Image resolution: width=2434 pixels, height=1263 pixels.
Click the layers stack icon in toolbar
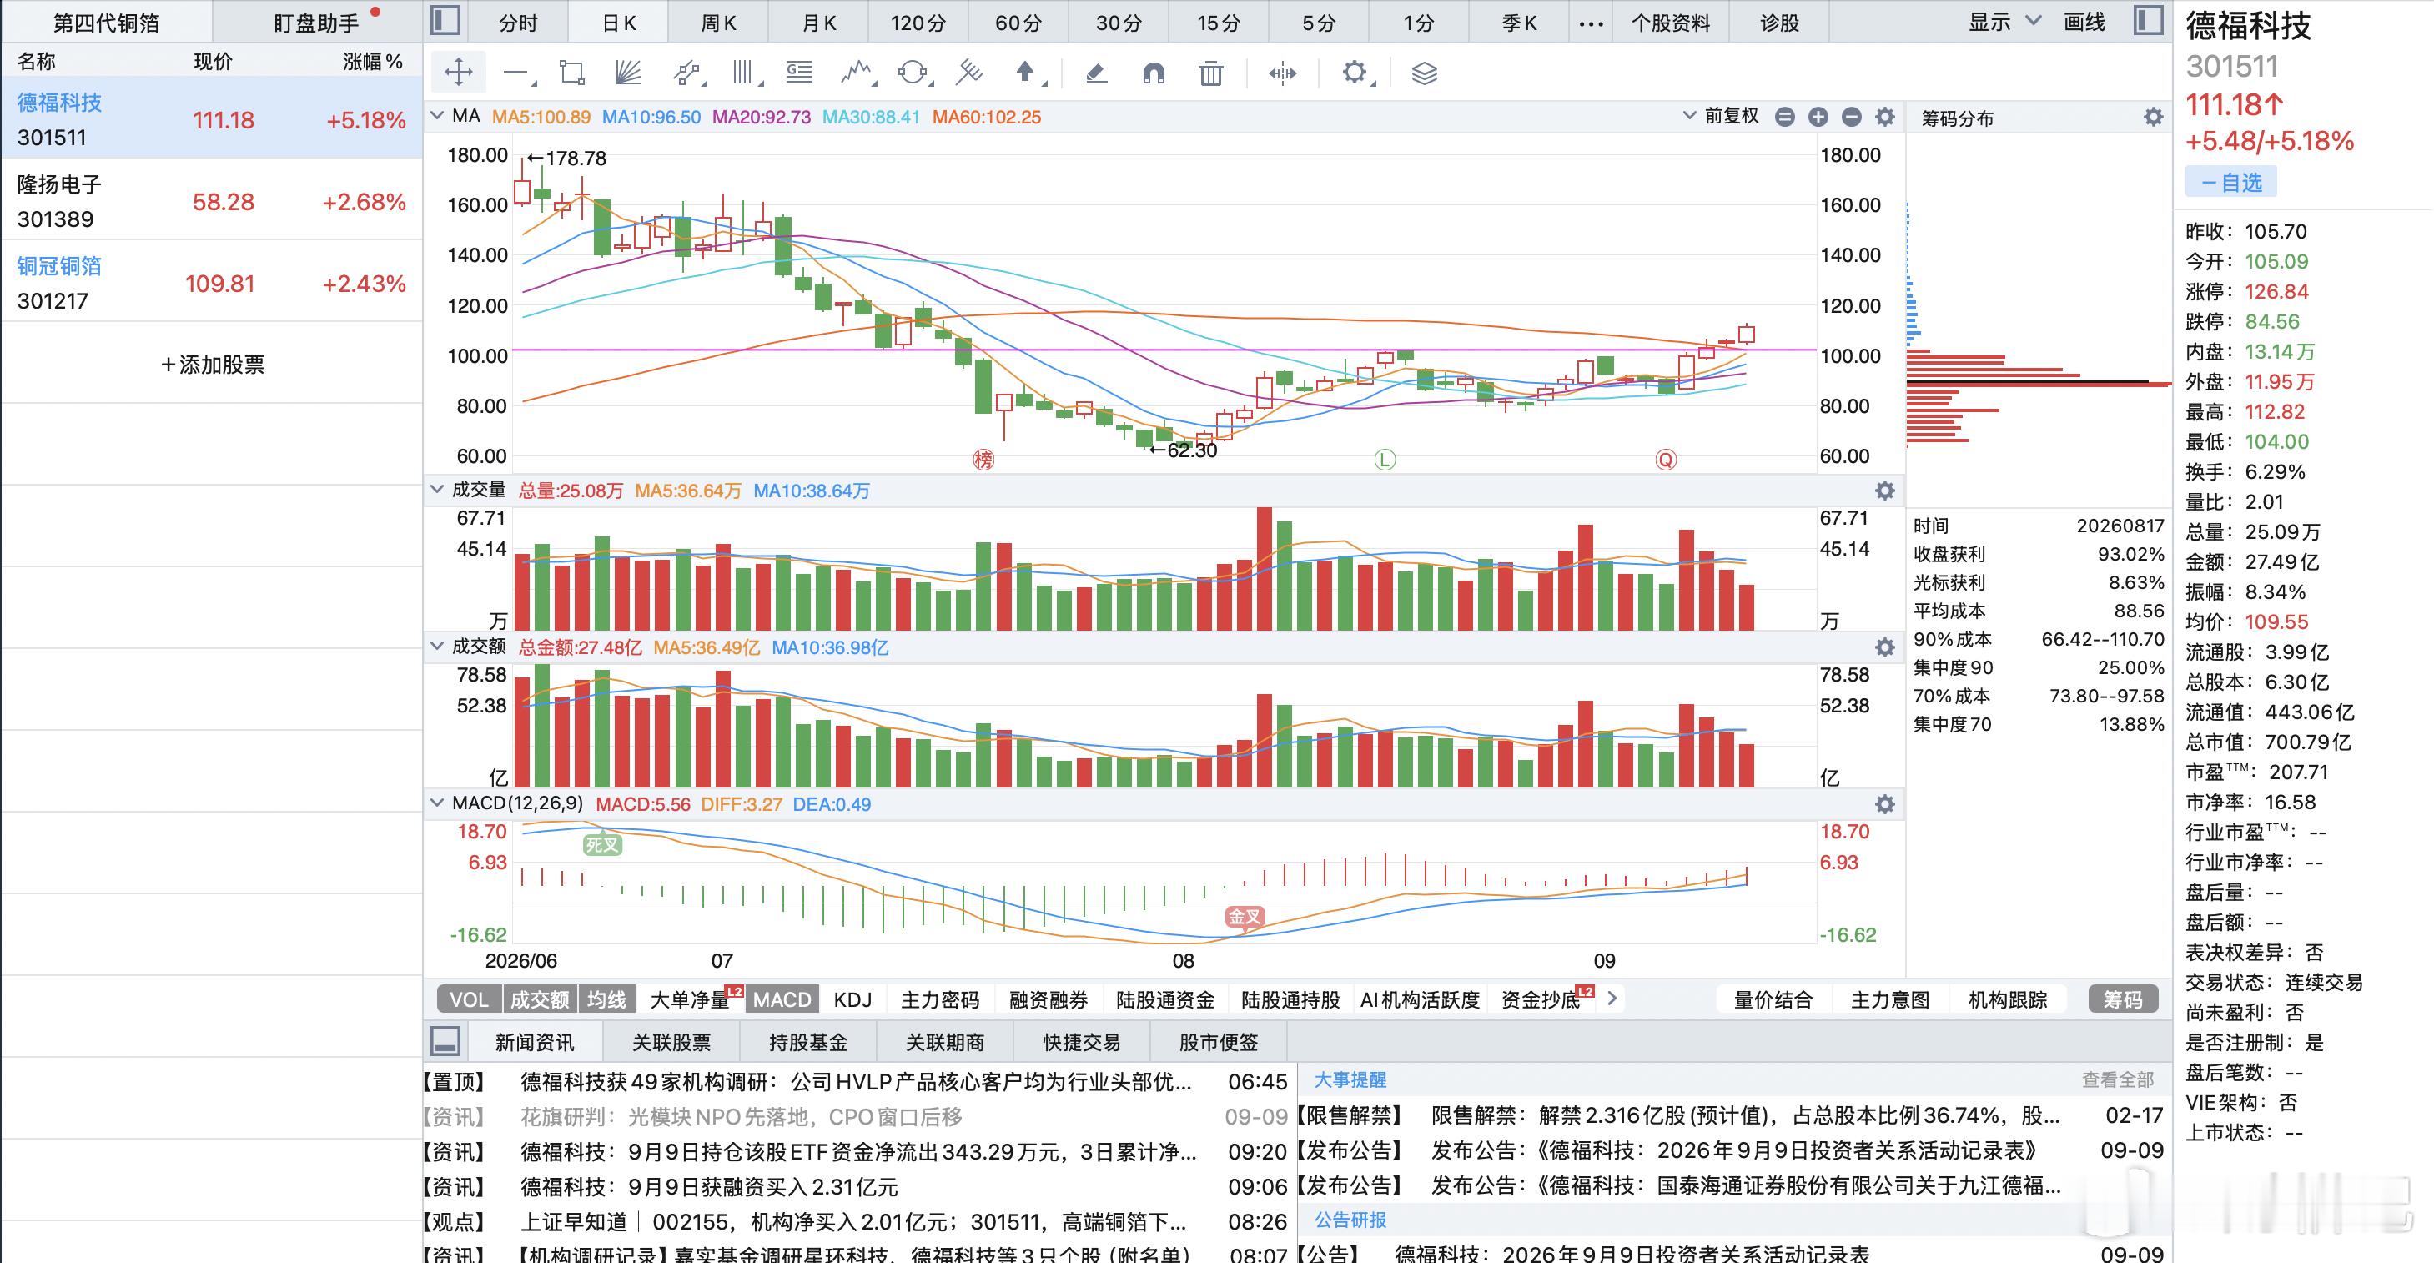pos(1424,73)
